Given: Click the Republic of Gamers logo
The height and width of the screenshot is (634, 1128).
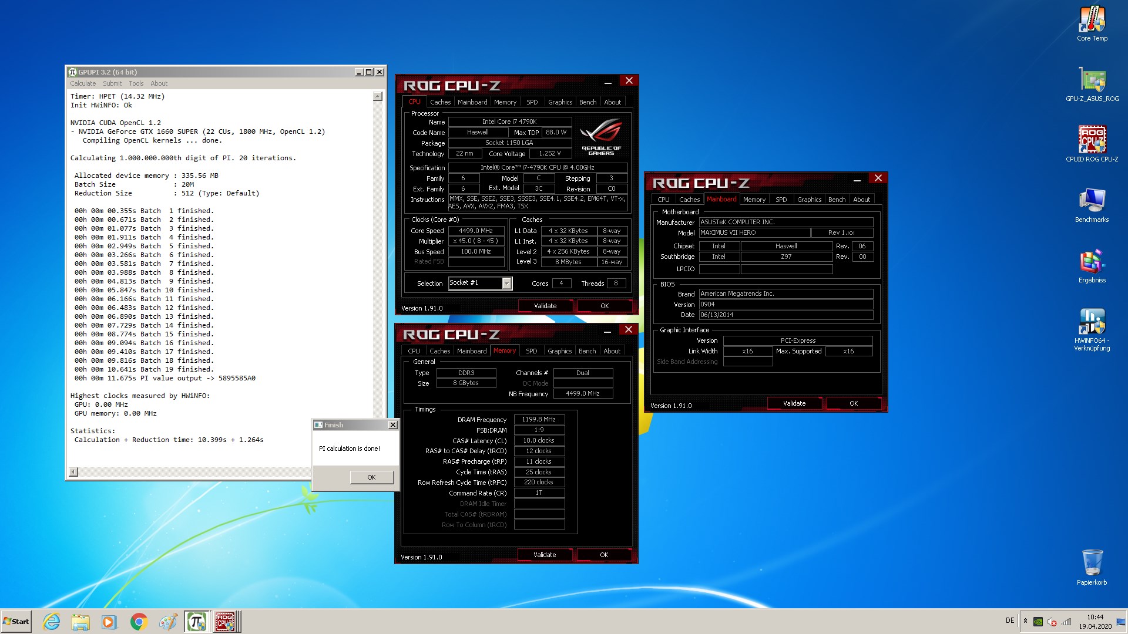Looking at the screenshot, I should click(601, 137).
